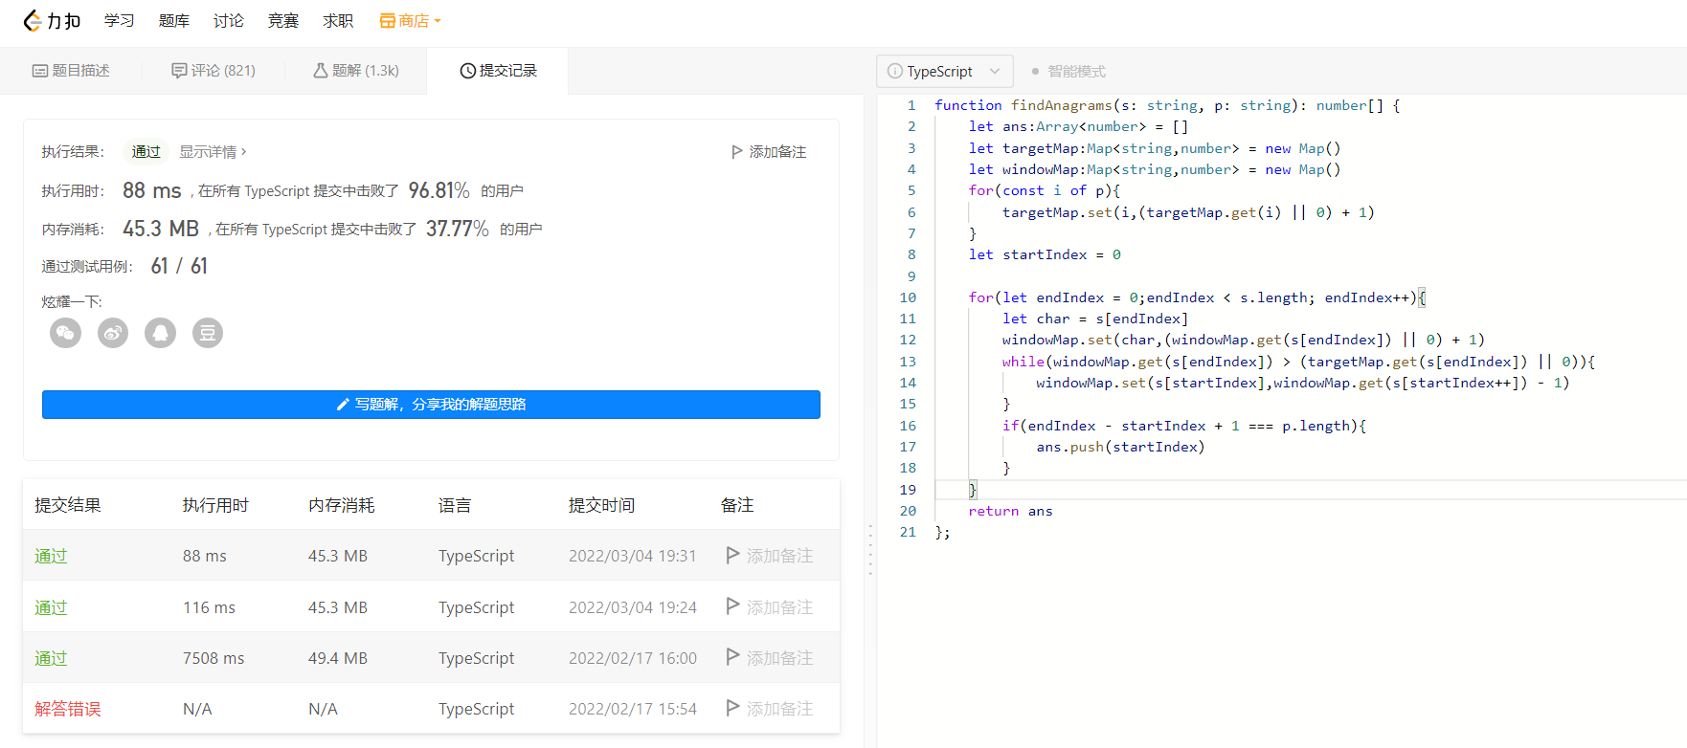Share result via QQ penguin icon

pyautogui.click(x=160, y=333)
